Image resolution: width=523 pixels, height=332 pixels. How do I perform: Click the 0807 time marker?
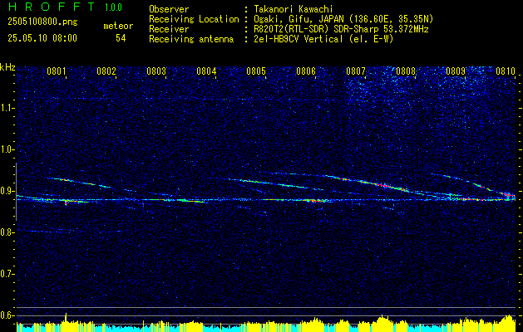coord(356,71)
